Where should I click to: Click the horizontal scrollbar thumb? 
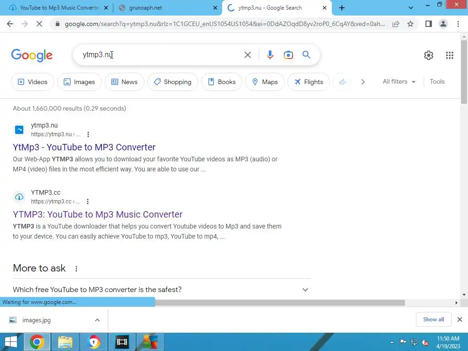tap(280, 303)
